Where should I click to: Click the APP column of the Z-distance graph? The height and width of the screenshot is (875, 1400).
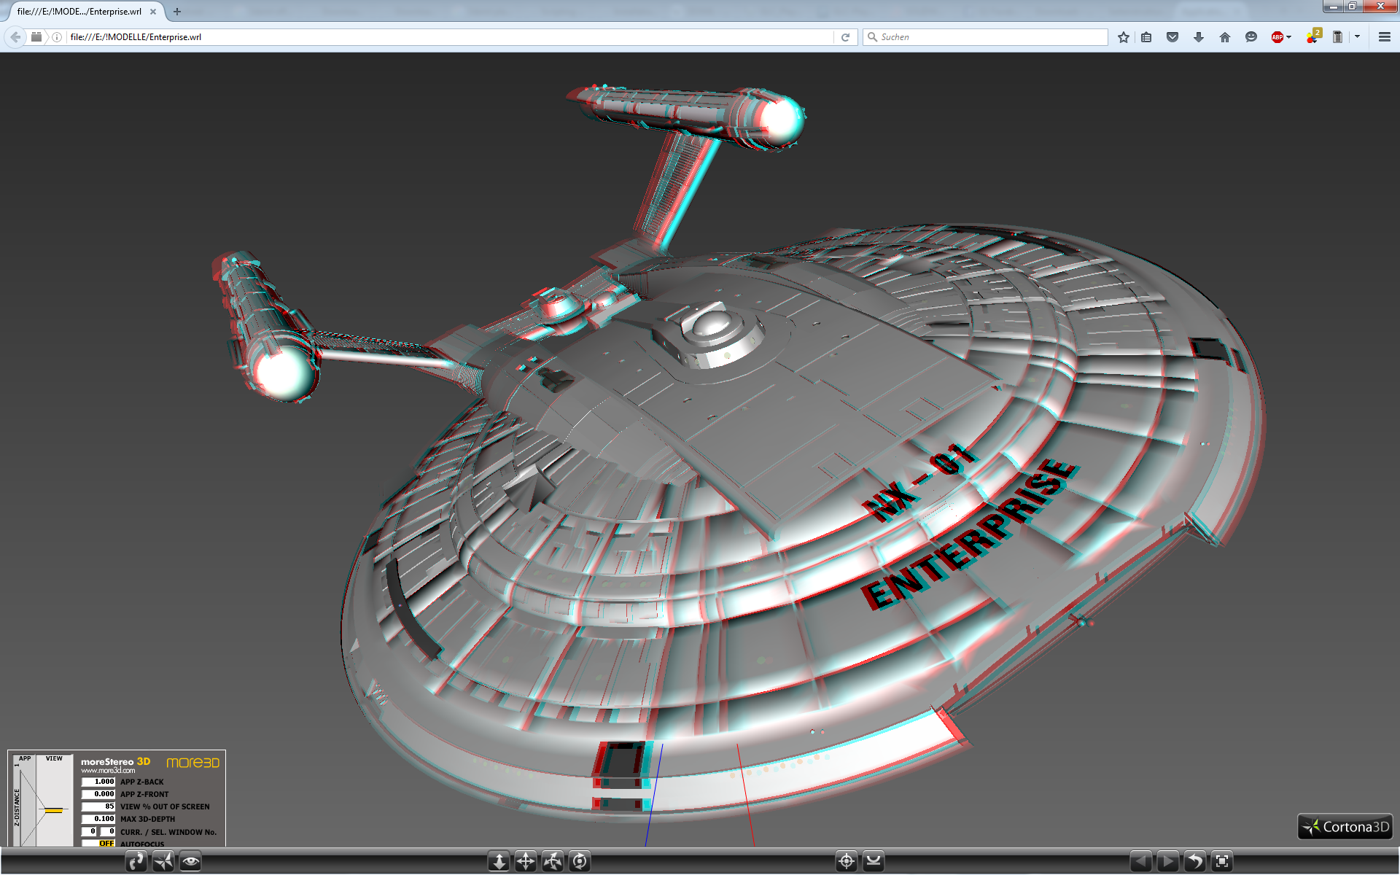coord(25,801)
